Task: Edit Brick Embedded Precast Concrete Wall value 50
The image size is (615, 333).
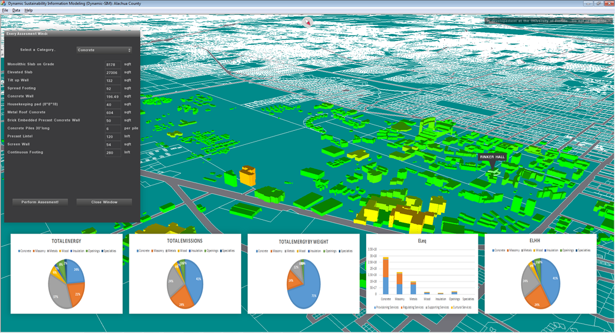Action: coord(113,120)
